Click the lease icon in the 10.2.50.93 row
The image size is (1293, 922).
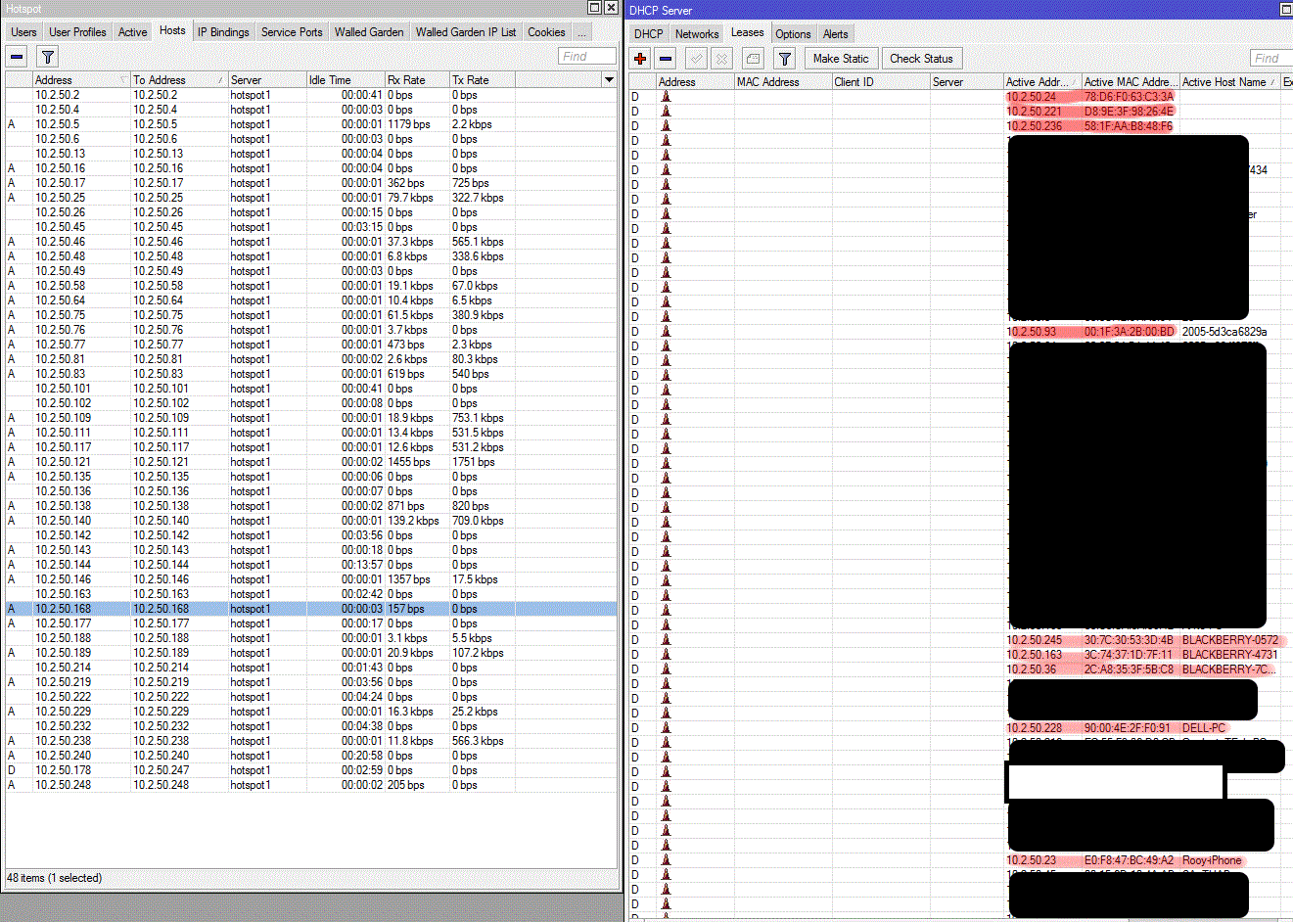pos(666,332)
